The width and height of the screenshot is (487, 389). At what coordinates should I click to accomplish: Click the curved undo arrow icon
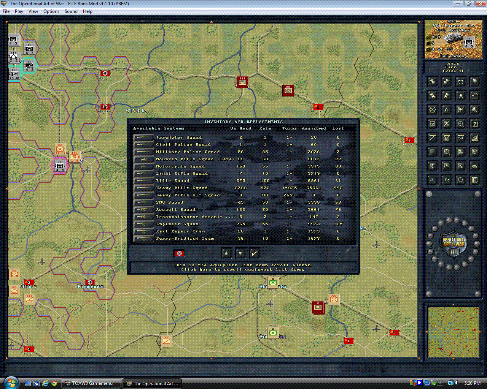(474, 96)
